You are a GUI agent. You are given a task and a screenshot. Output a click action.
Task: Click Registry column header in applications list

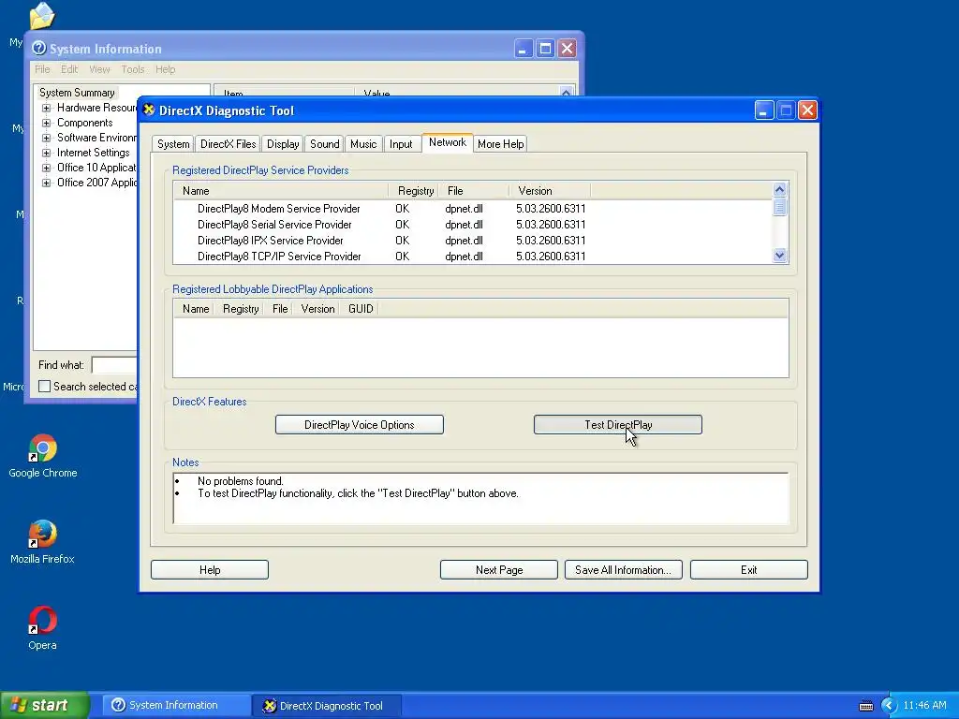[x=241, y=309]
